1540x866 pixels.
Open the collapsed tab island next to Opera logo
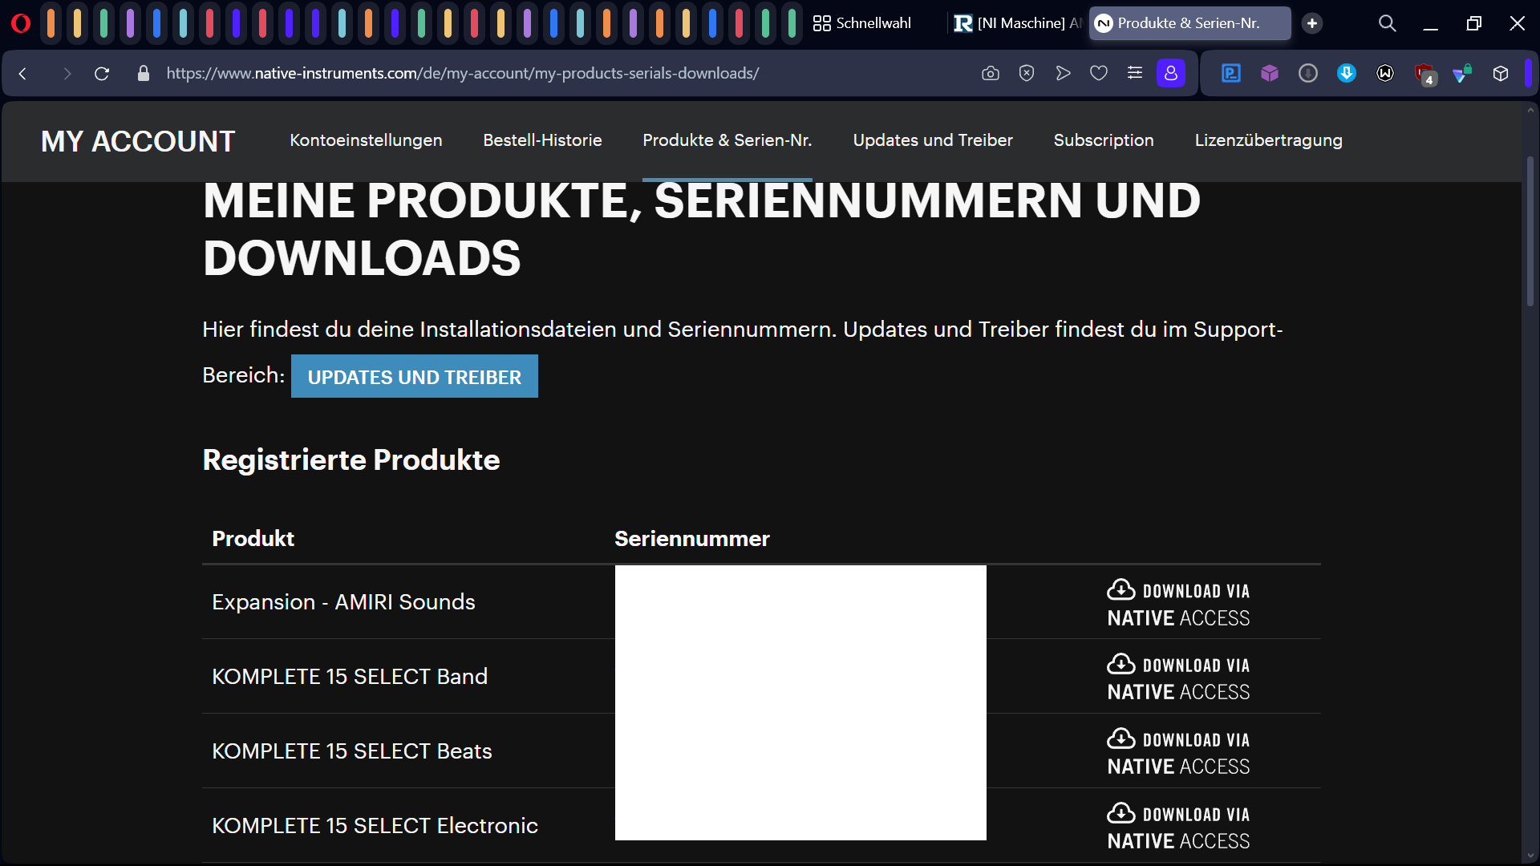coord(51,23)
